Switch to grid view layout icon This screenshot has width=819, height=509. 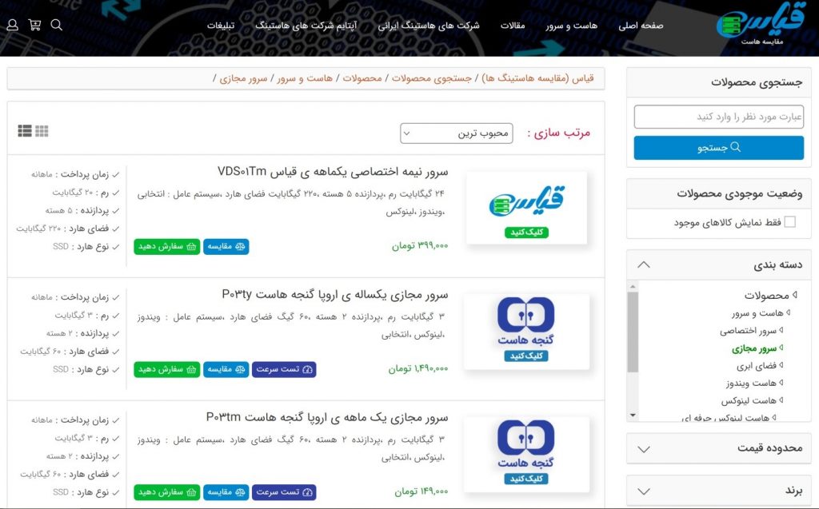[x=42, y=131]
